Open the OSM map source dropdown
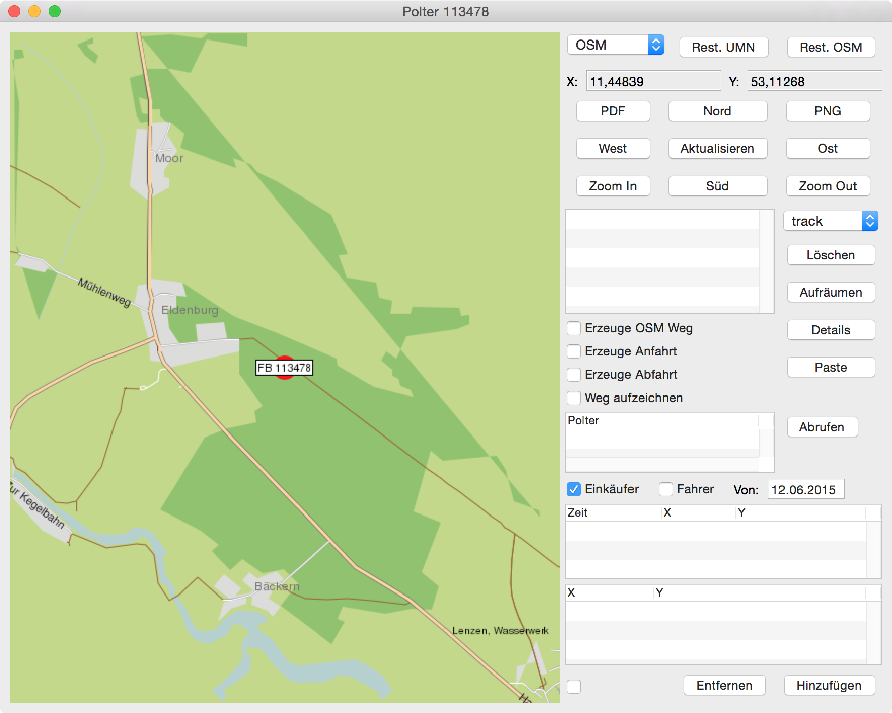The width and height of the screenshot is (892, 713). click(x=616, y=45)
